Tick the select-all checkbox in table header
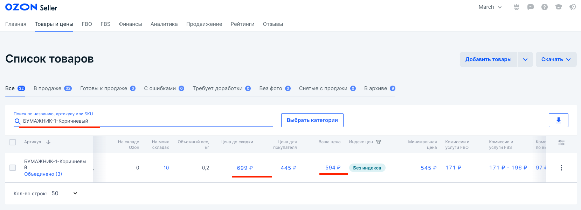Viewport: 581px width, 210px height. coord(13,142)
